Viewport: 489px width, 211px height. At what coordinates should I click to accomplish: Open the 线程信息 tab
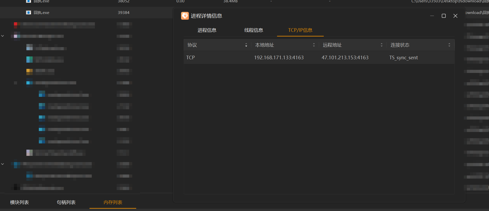[253, 30]
